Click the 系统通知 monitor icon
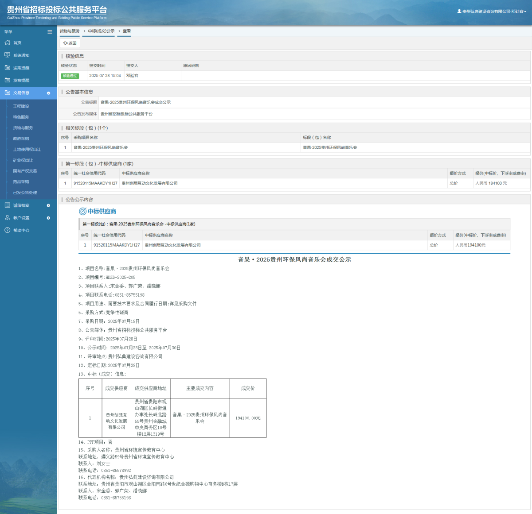The width and height of the screenshot is (532, 514). point(7,55)
